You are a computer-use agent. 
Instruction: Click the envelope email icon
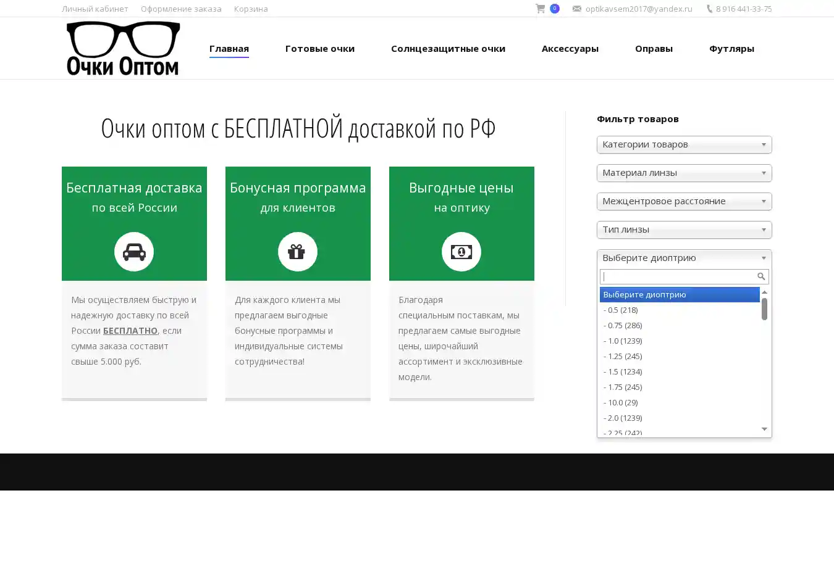coord(576,9)
